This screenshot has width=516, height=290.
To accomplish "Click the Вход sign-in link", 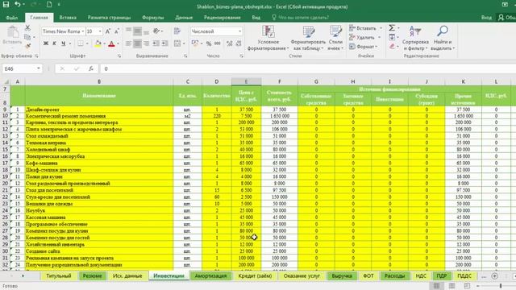I will [486, 18].
